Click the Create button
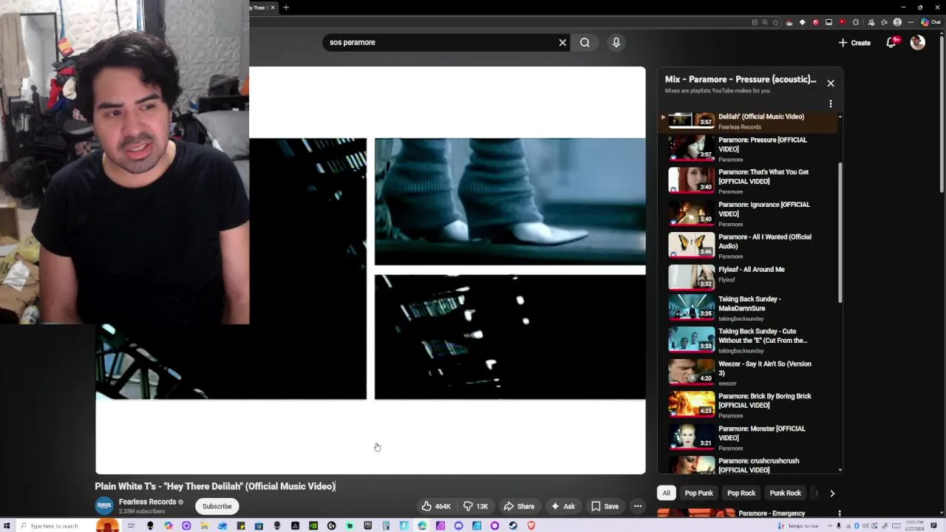 (854, 43)
